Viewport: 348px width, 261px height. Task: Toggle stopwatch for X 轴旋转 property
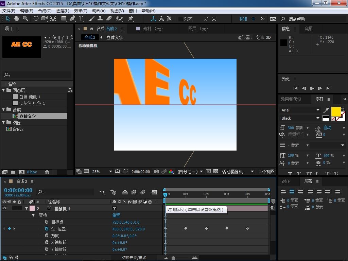pos(46,242)
